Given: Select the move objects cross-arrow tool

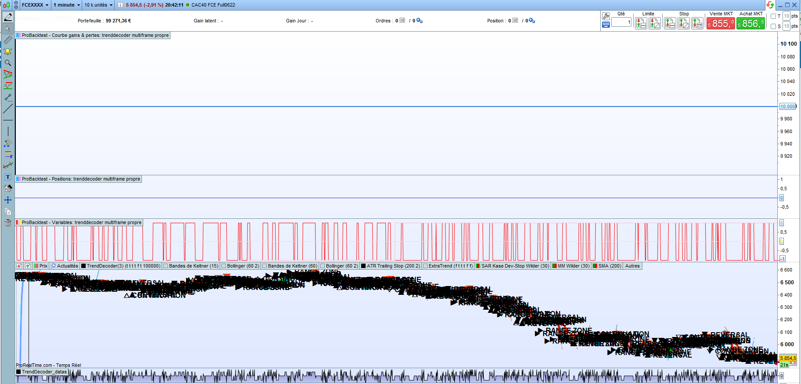Looking at the screenshot, I should [x=8, y=200].
